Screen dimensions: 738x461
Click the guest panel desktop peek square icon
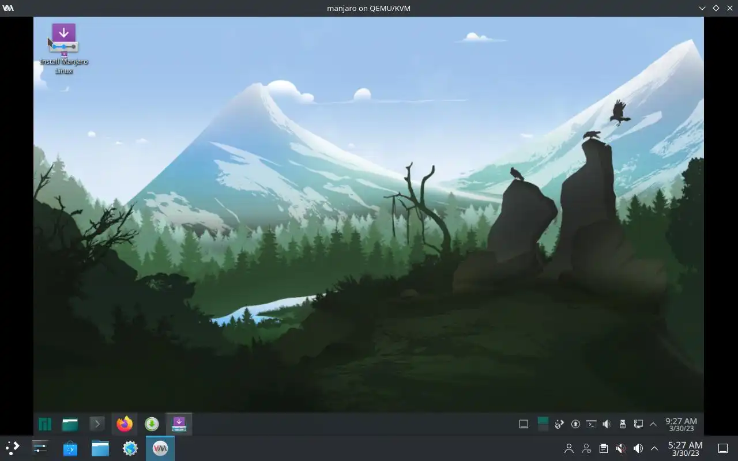pos(524,425)
